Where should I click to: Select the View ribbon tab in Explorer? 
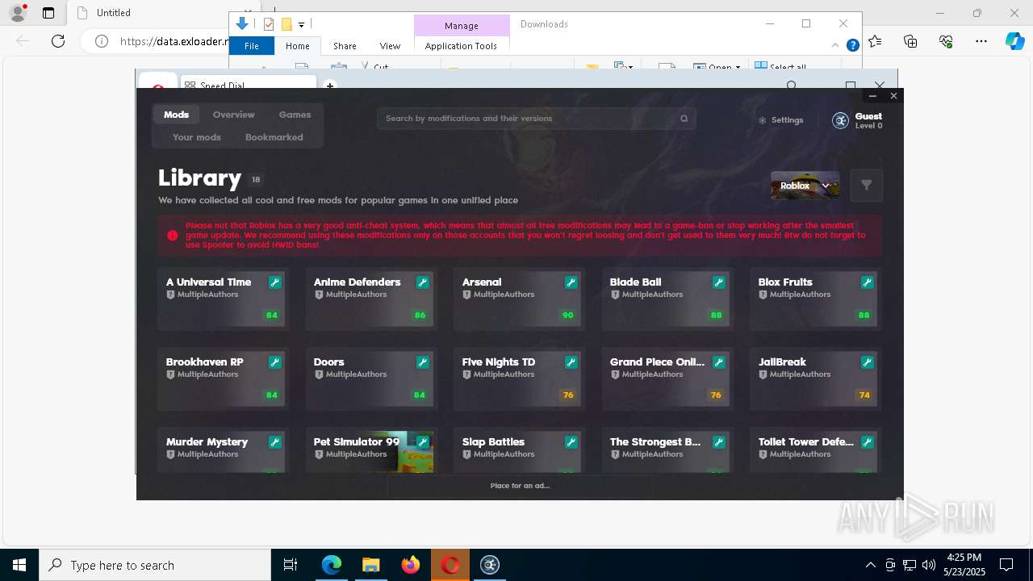pos(390,46)
